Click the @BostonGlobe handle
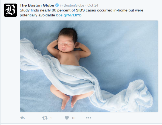This screenshot has width=162, height=125. coord(72,5)
